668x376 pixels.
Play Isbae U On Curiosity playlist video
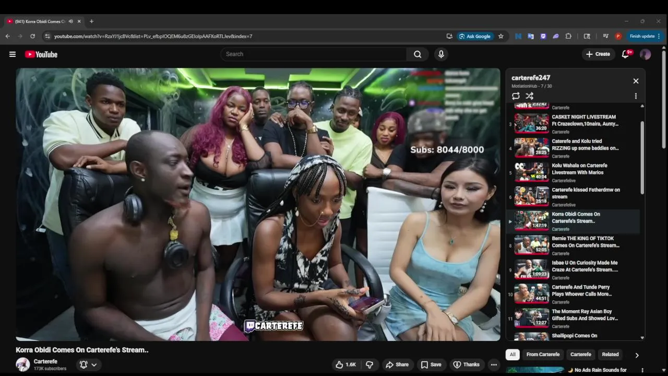pyautogui.click(x=572, y=271)
